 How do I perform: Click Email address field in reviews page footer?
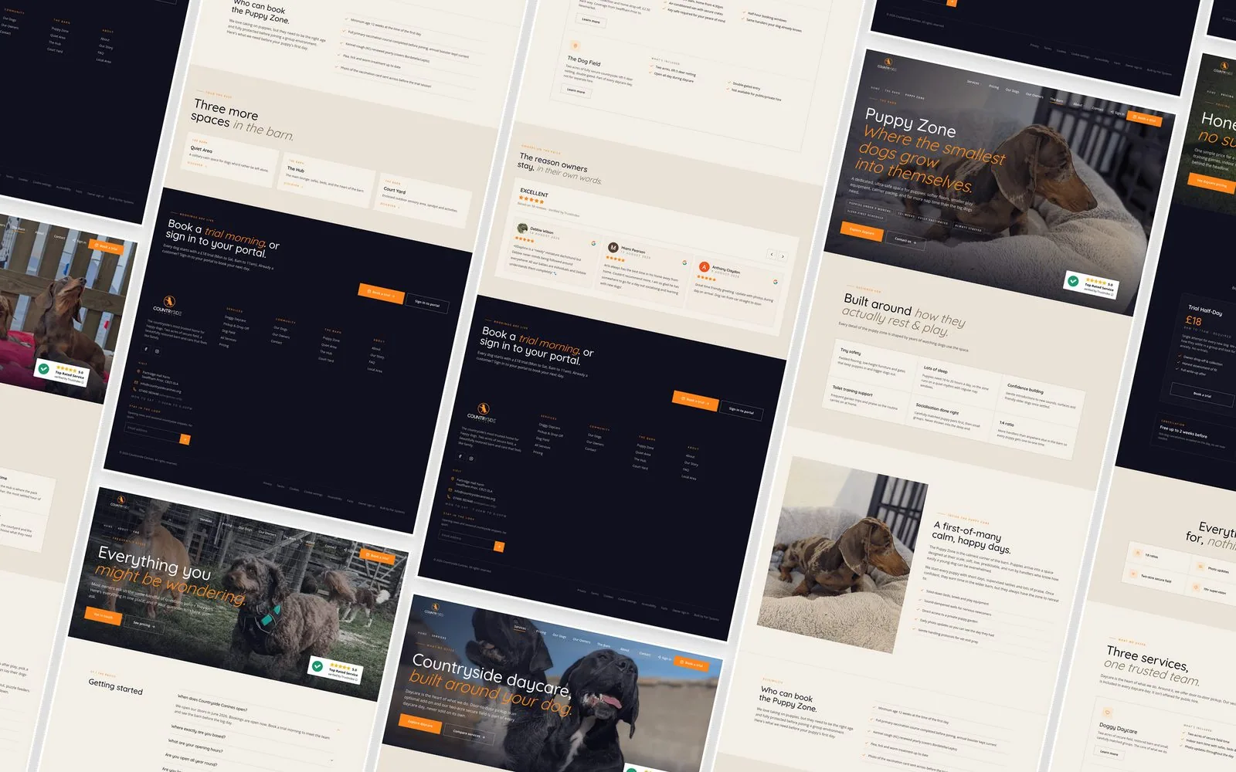tap(467, 540)
